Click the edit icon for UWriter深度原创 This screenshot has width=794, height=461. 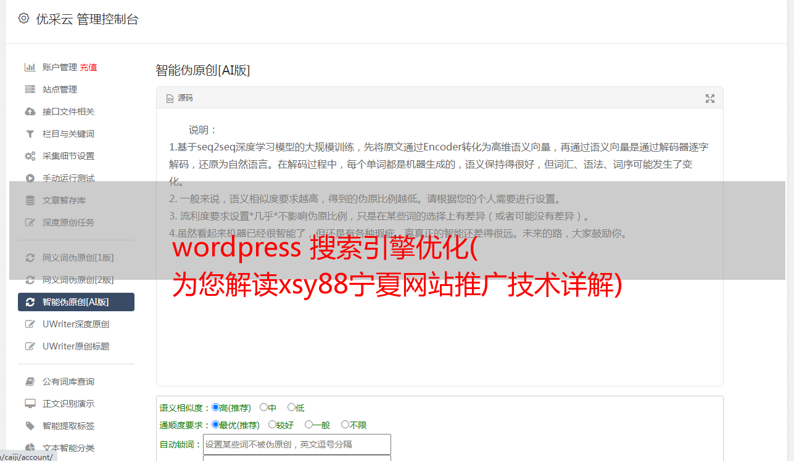click(30, 324)
